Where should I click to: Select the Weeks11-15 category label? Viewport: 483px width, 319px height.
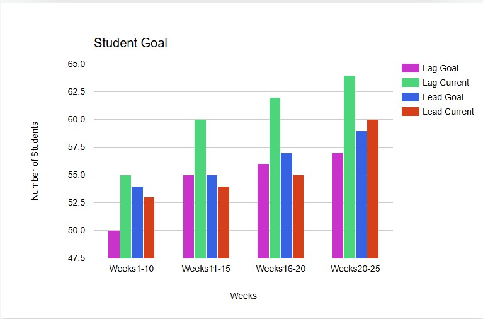click(x=206, y=269)
